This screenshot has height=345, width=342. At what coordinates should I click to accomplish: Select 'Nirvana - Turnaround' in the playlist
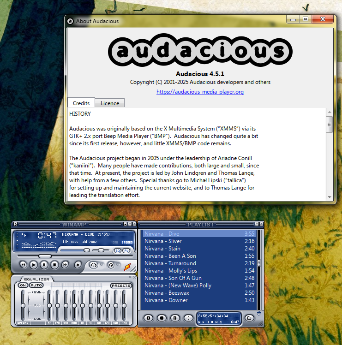(199, 263)
